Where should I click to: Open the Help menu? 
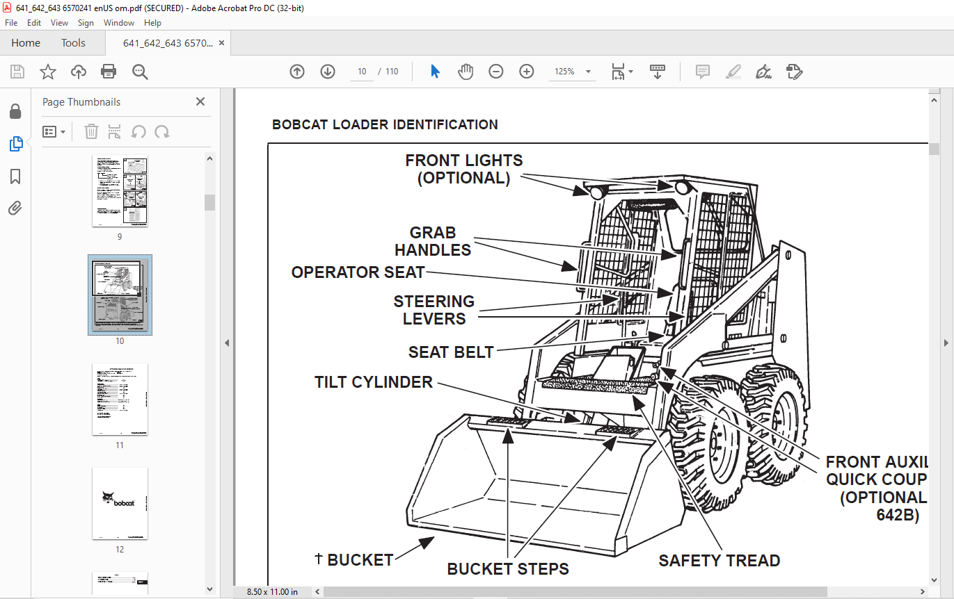[x=152, y=23]
